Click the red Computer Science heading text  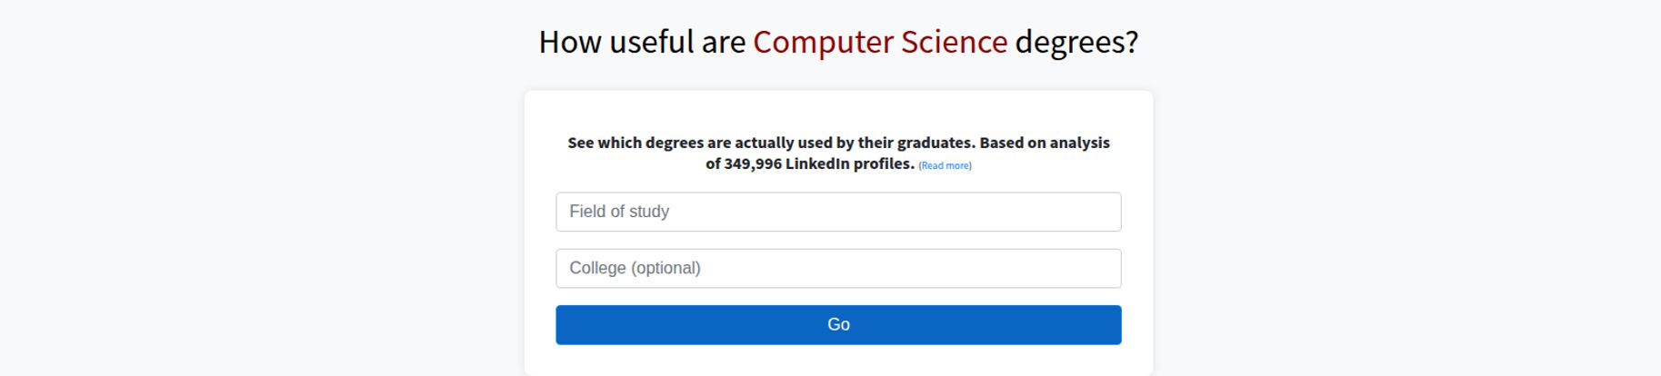coord(880,42)
